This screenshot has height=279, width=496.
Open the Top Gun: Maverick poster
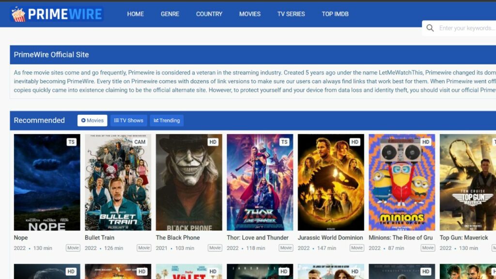pos(467,182)
